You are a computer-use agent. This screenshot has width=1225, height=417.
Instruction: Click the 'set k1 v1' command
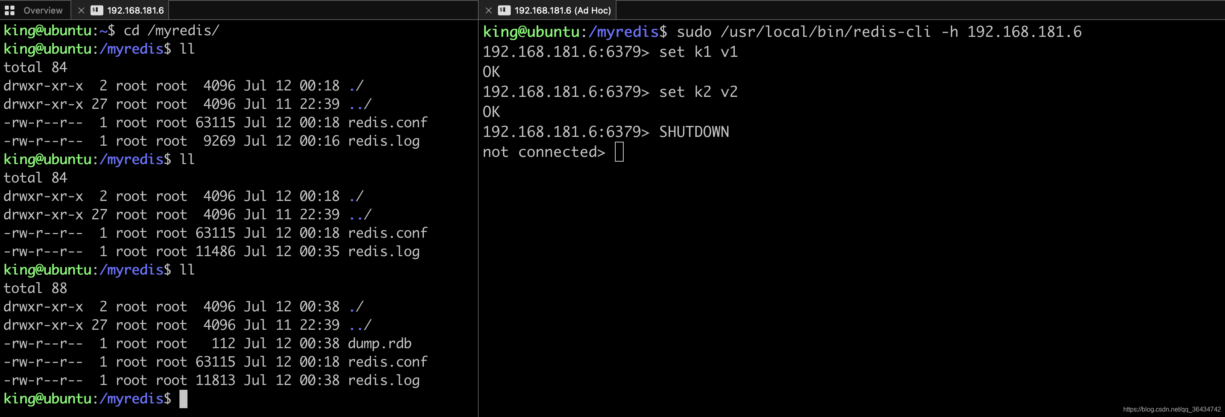tap(698, 52)
